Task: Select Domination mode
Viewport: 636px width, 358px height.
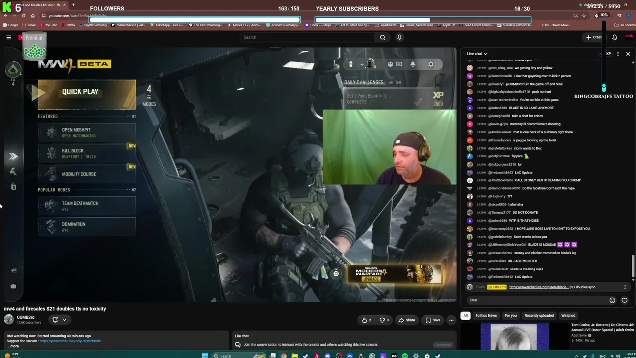Action: pos(86,227)
